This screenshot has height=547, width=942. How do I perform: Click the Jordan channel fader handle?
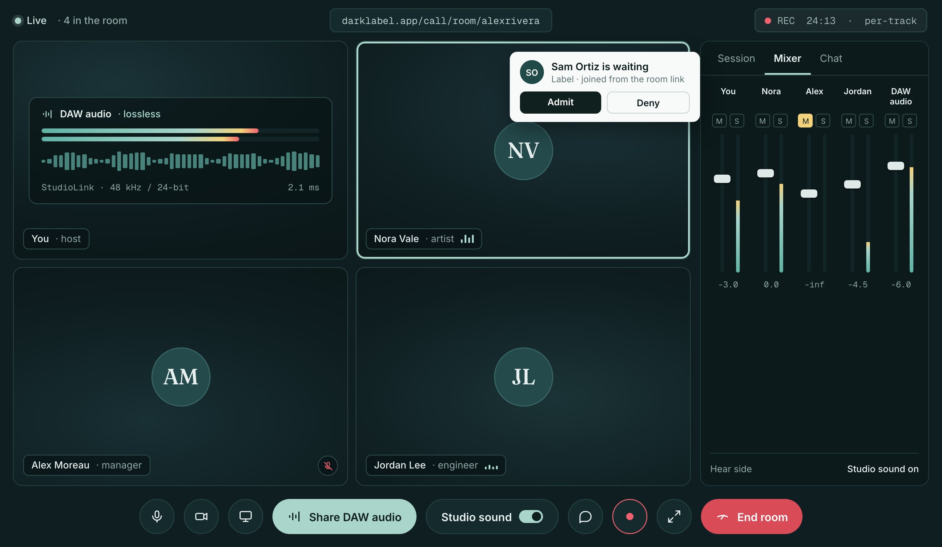(x=852, y=184)
